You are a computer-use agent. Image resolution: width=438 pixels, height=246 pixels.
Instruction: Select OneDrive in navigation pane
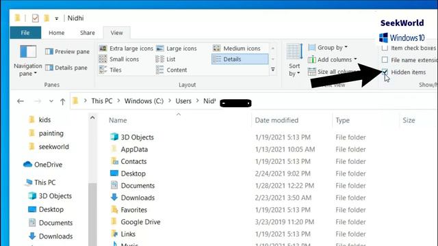[x=42, y=165]
